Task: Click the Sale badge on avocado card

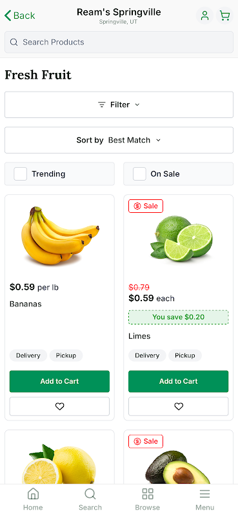Action: (146, 441)
